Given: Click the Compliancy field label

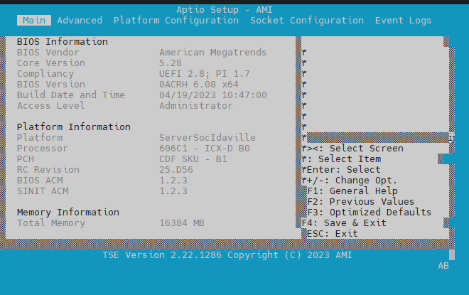Looking at the screenshot, I should [x=45, y=74].
